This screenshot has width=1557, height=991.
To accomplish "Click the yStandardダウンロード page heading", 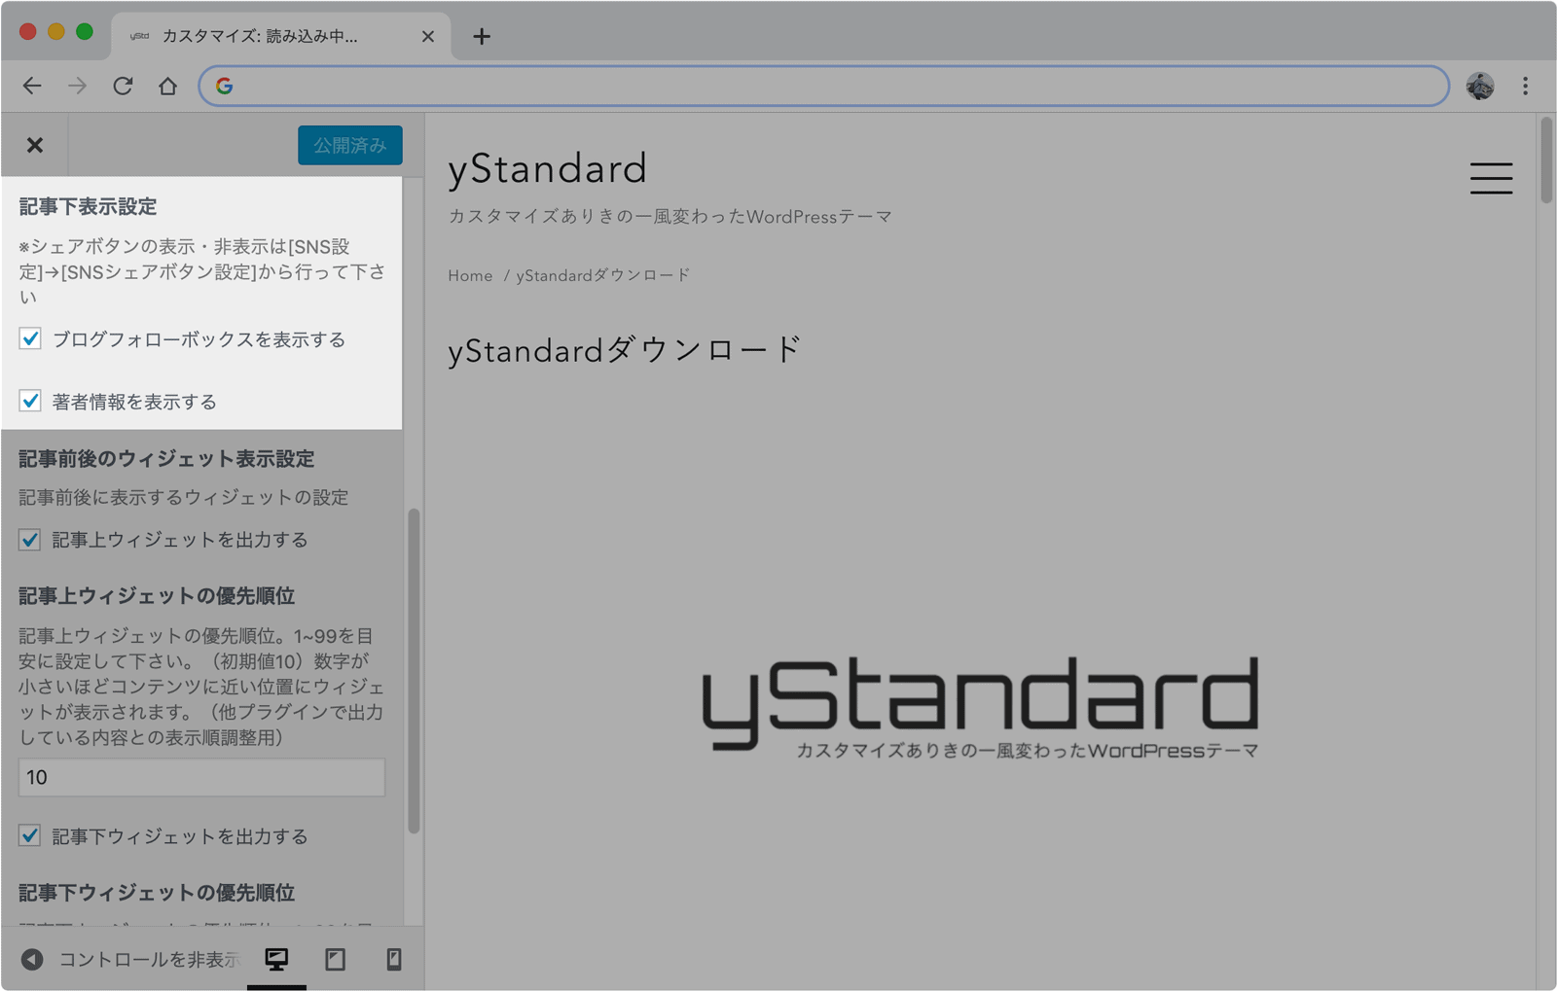I will [625, 349].
